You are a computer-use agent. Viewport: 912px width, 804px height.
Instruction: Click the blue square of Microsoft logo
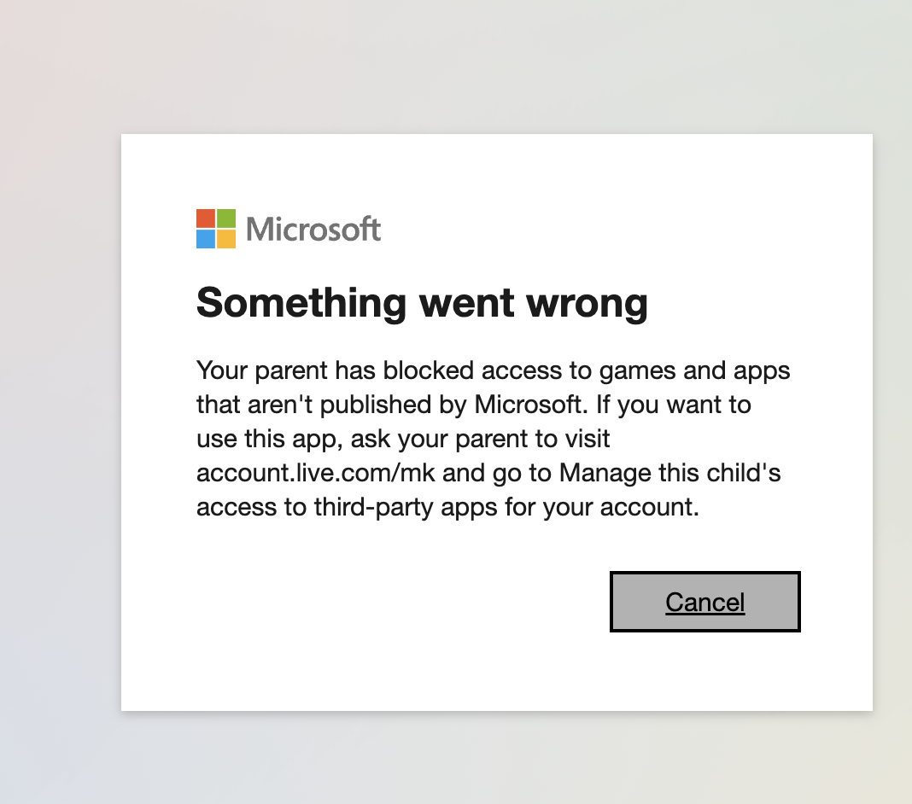click(206, 239)
